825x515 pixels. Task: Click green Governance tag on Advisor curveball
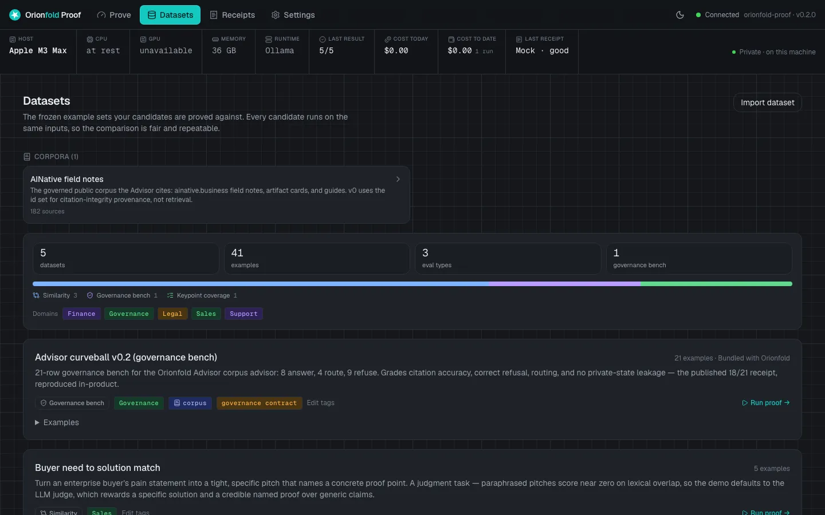point(139,403)
